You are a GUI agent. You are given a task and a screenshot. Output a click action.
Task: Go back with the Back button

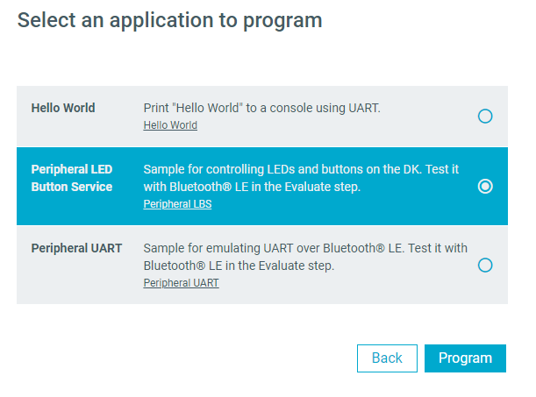tap(387, 358)
